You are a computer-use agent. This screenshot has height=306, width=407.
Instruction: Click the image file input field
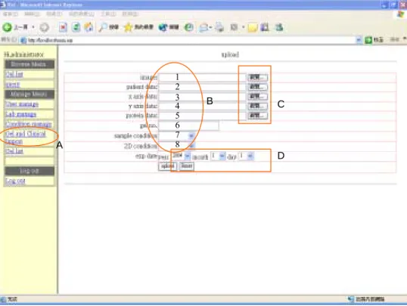202,77
